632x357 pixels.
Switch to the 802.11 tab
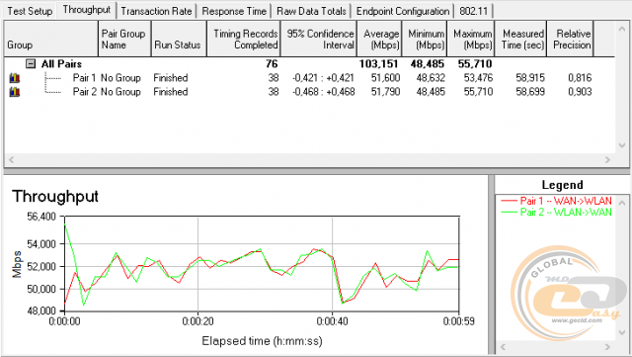[474, 11]
